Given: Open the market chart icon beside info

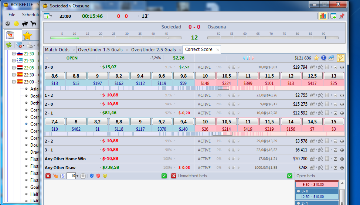Looking at the screenshot, I should click(x=331, y=58).
